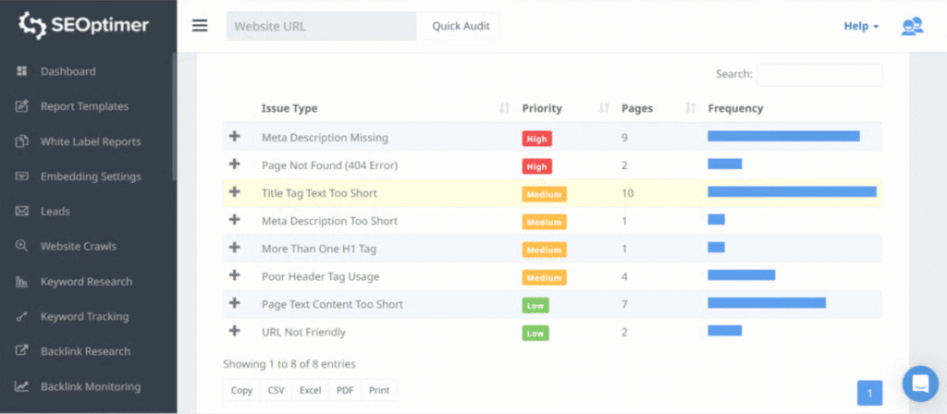Screen dimensions: 947x414
Task: Open the Help dropdown menu
Action: pos(861,26)
